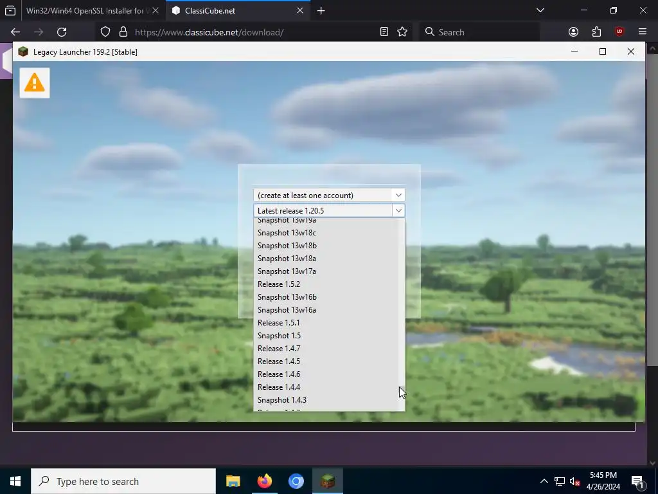The height and width of the screenshot is (494, 658).
Task: Open Firefox account icon
Action: pos(573,32)
